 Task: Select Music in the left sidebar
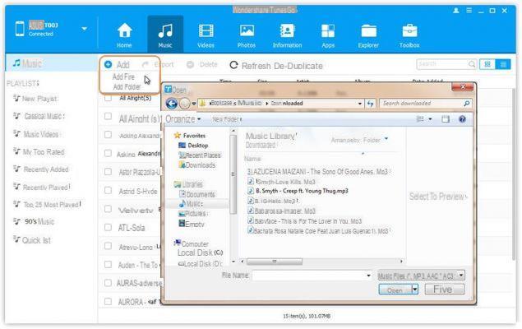(x=51, y=63)
